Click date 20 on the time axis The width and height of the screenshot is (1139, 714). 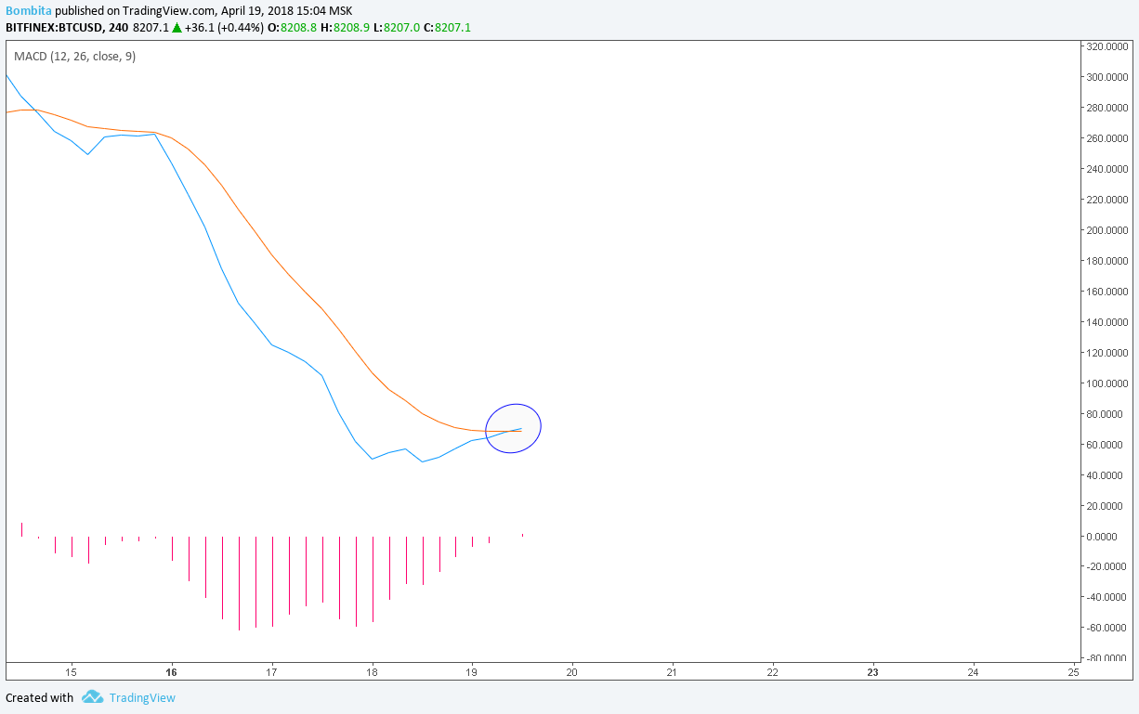pos(571,671)
